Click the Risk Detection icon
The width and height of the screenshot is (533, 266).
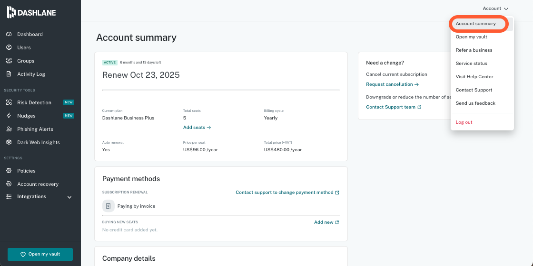(x=9, y=102)
